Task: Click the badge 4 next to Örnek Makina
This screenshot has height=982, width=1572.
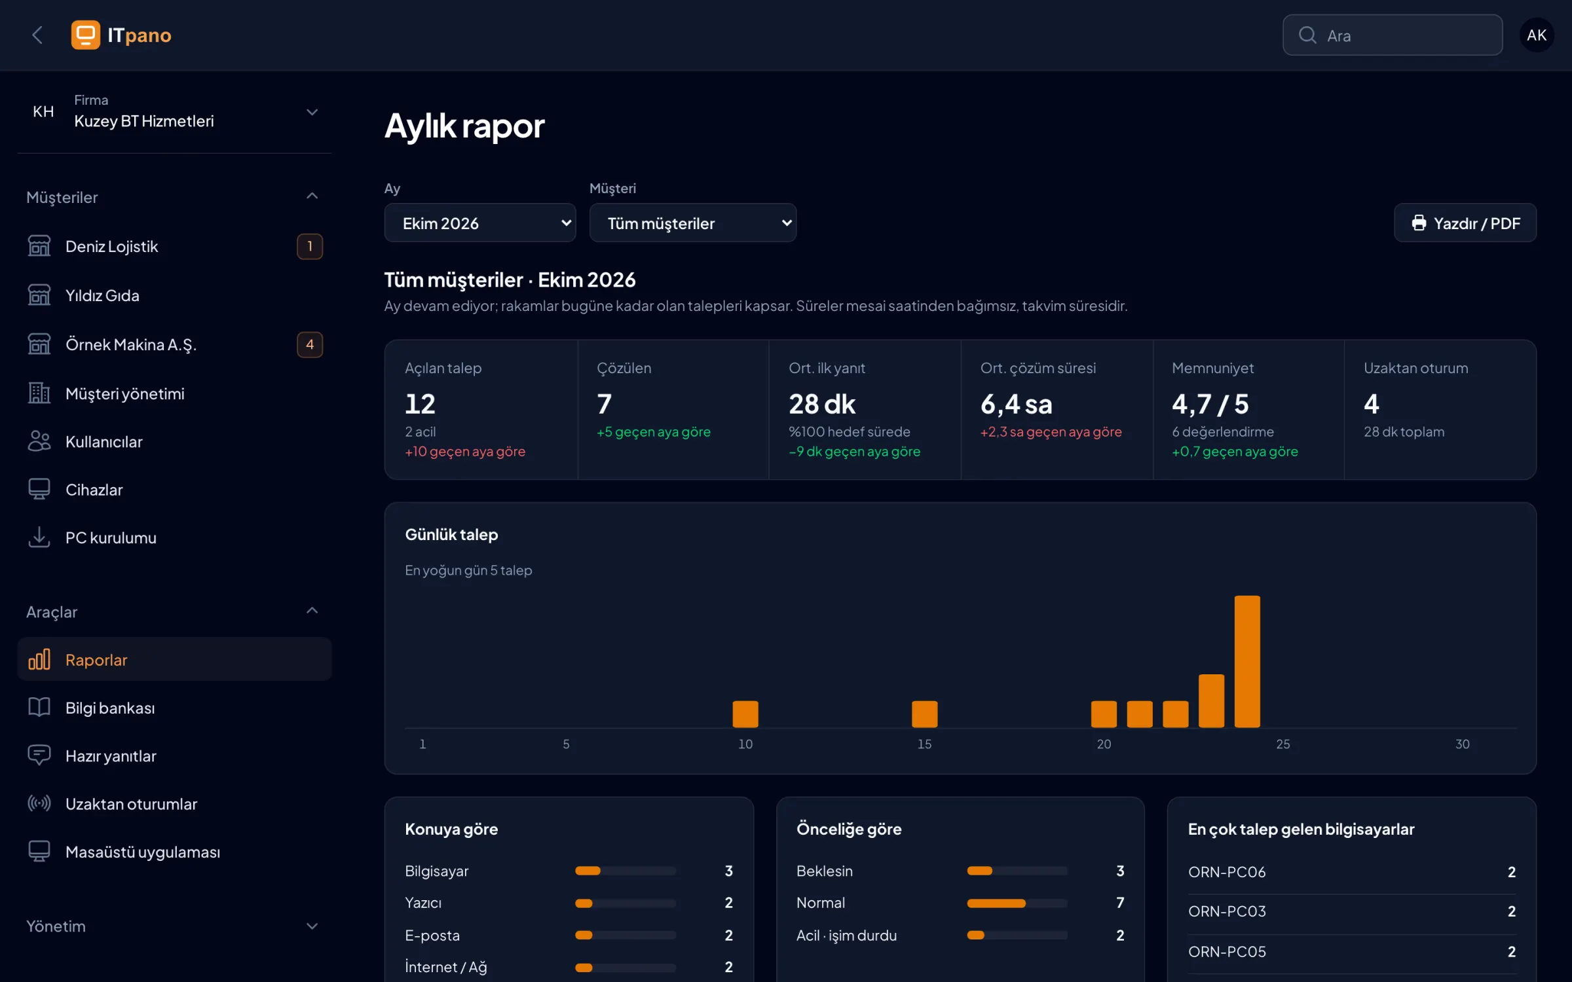Action: pos(310,344)
